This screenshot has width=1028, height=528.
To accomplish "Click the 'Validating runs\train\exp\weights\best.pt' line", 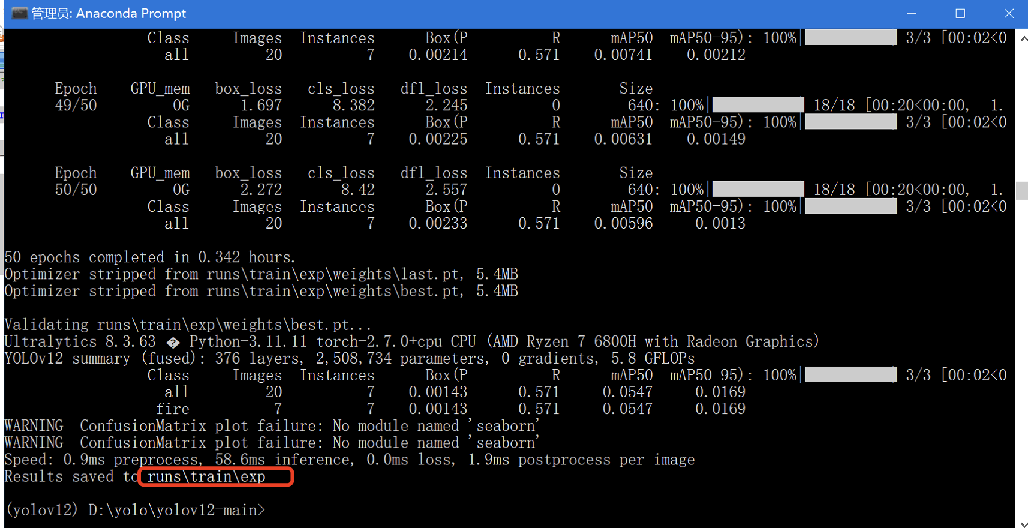I will 188,325.
